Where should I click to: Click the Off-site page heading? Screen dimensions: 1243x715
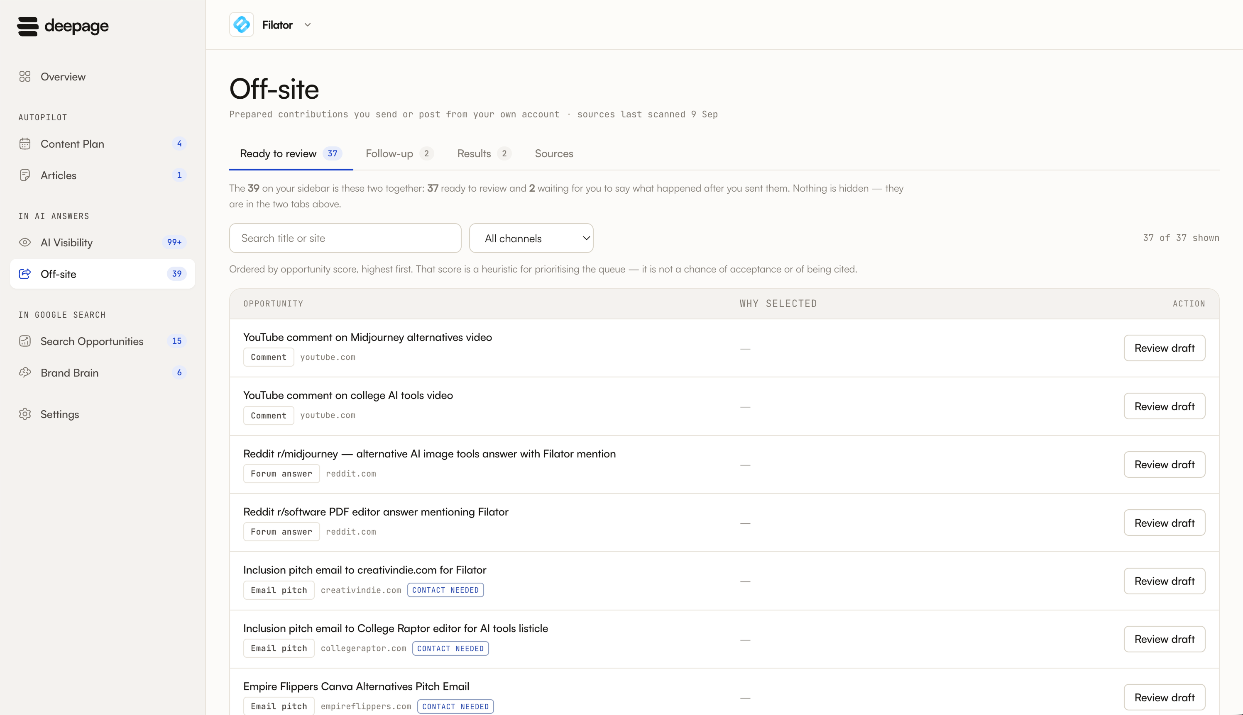(274, 90)
